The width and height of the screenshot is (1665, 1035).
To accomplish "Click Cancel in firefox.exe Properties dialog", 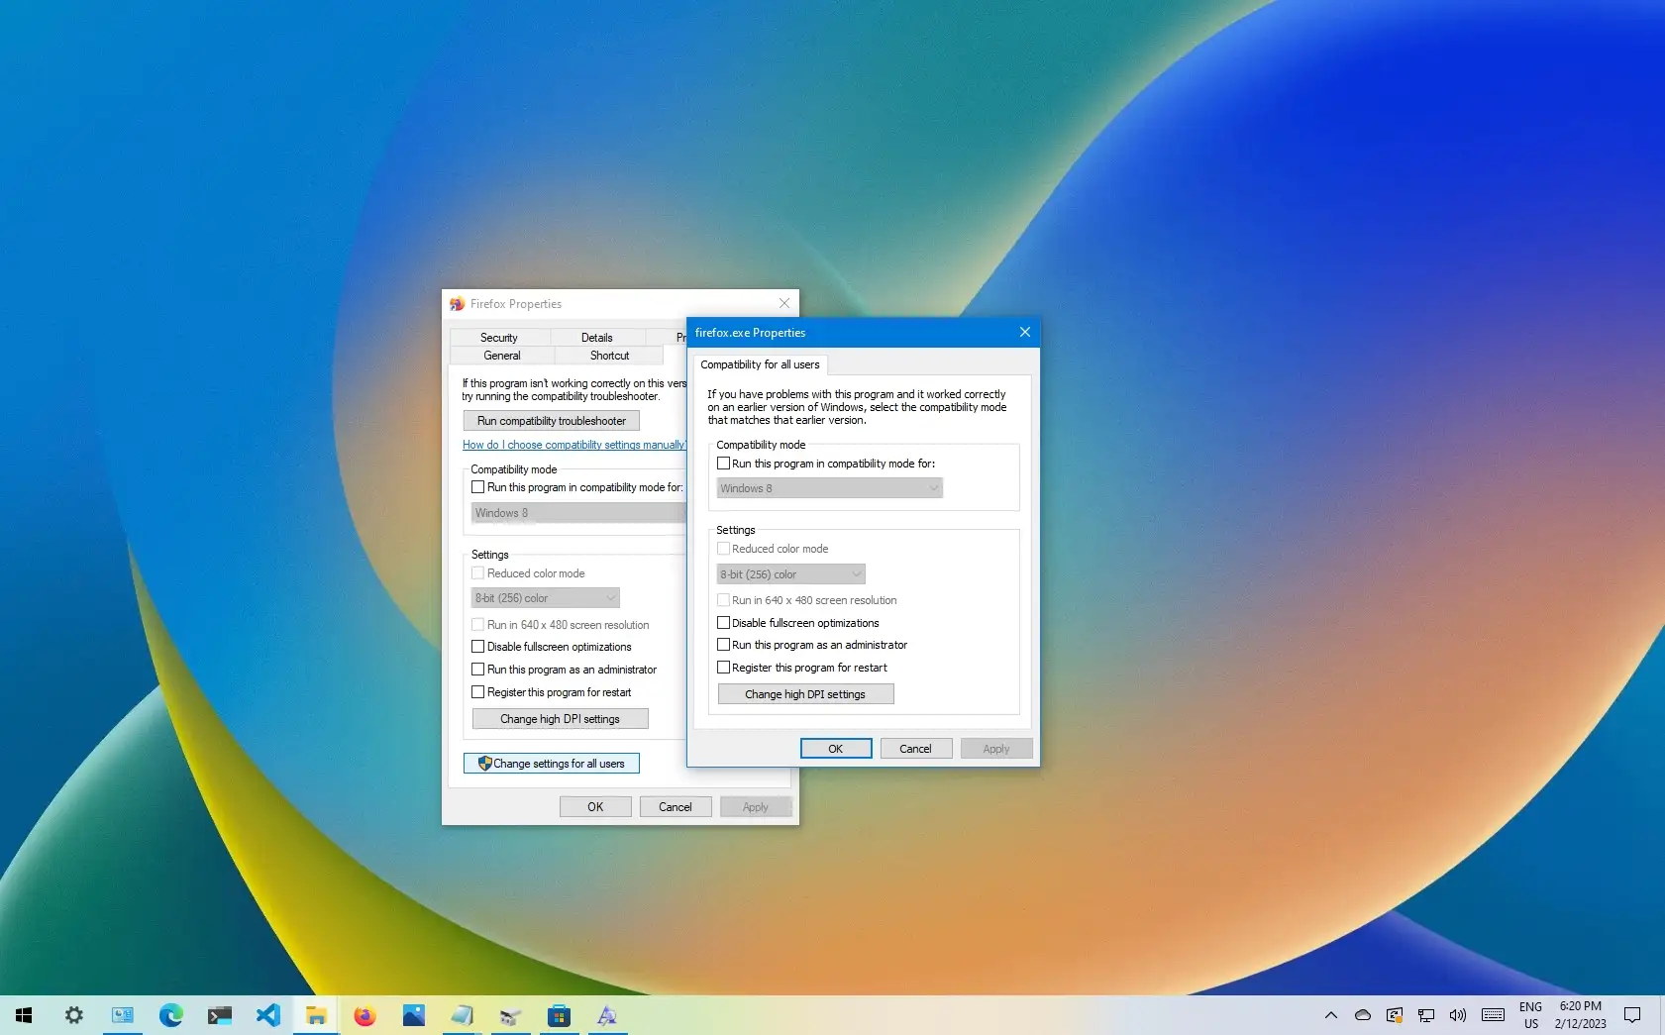I will pos(916,749).
